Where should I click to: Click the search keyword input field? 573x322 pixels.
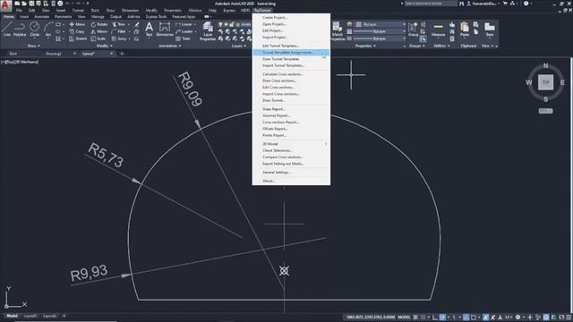point(431,4)
